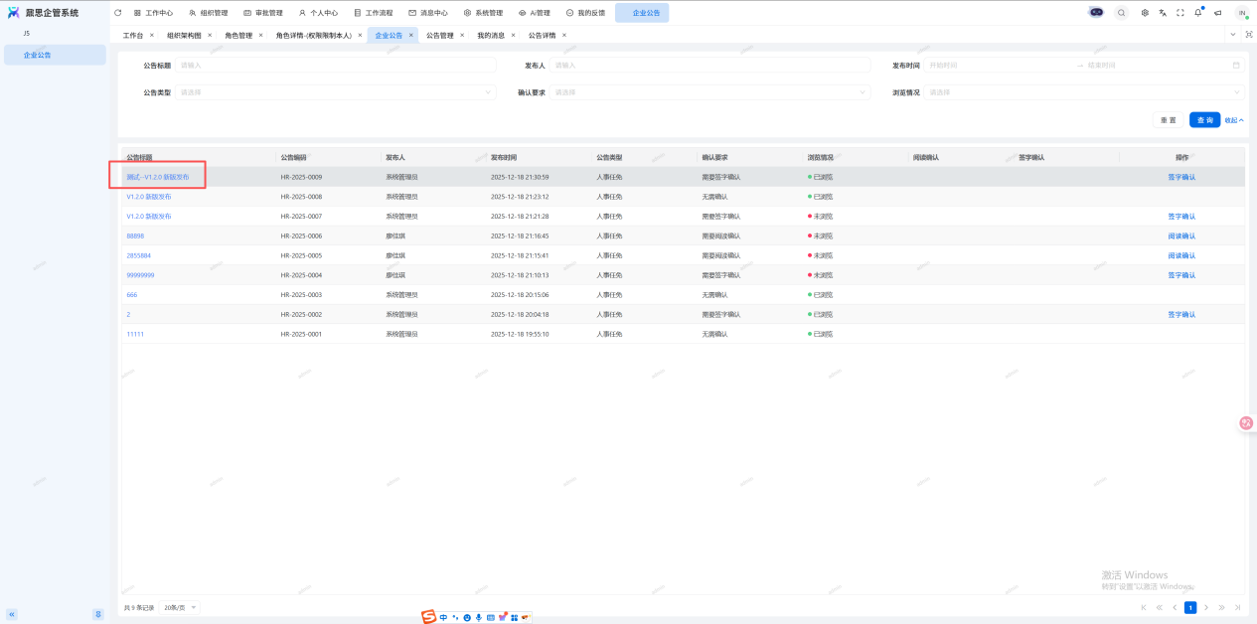Image resolution: width=1257 pixels, height=624 pixels.
Task: Click the refresh icon beside 工作中心
Action: tap(118, 13)
